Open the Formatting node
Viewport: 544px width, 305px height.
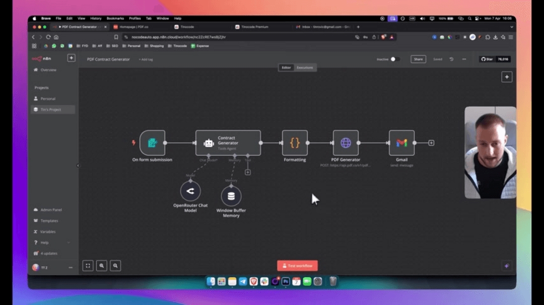(x=295, y=142)
